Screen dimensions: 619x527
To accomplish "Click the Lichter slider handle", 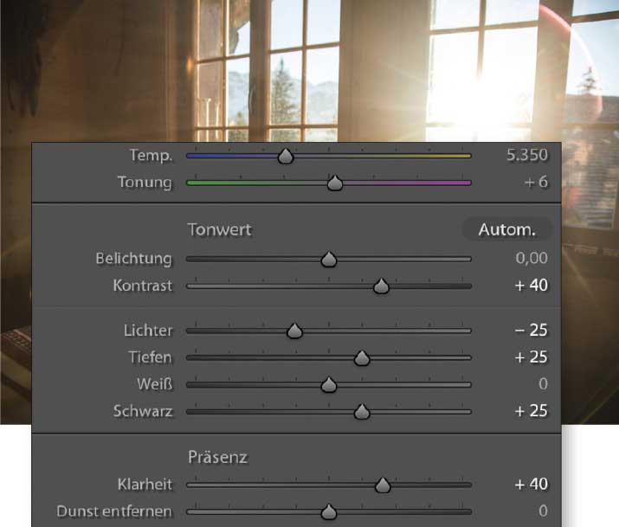I will [x=294, y=331].
